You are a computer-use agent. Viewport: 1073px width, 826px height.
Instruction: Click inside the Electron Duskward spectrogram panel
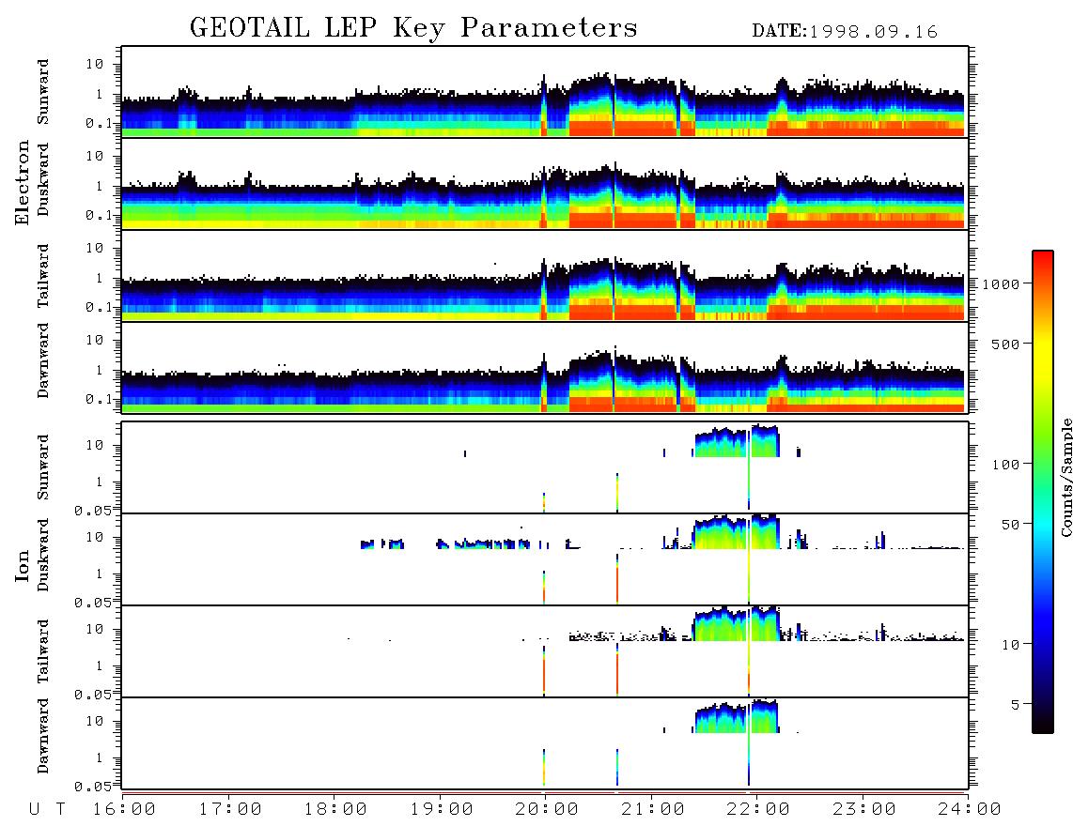coord(545,184)
